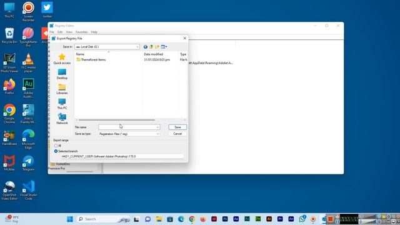Screen dimensions: 400x225
Task: Open the Recycle Bin desktop icon
Action: click(9, 36)
